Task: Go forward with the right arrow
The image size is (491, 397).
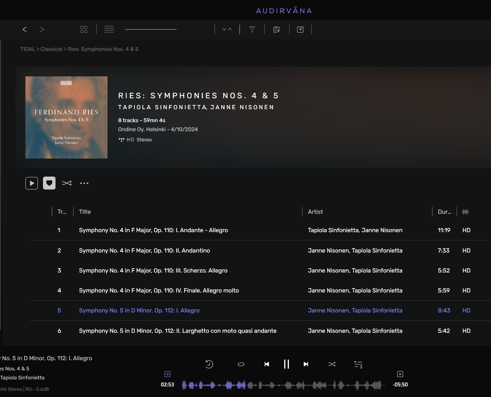Action: 42,29
